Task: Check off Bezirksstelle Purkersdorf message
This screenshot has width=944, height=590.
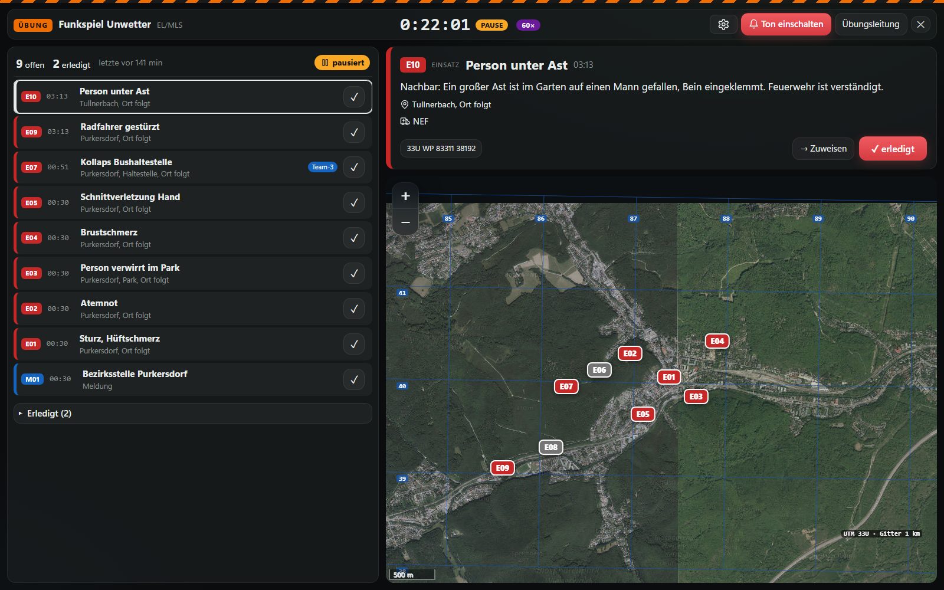Action: coord(354,379)
